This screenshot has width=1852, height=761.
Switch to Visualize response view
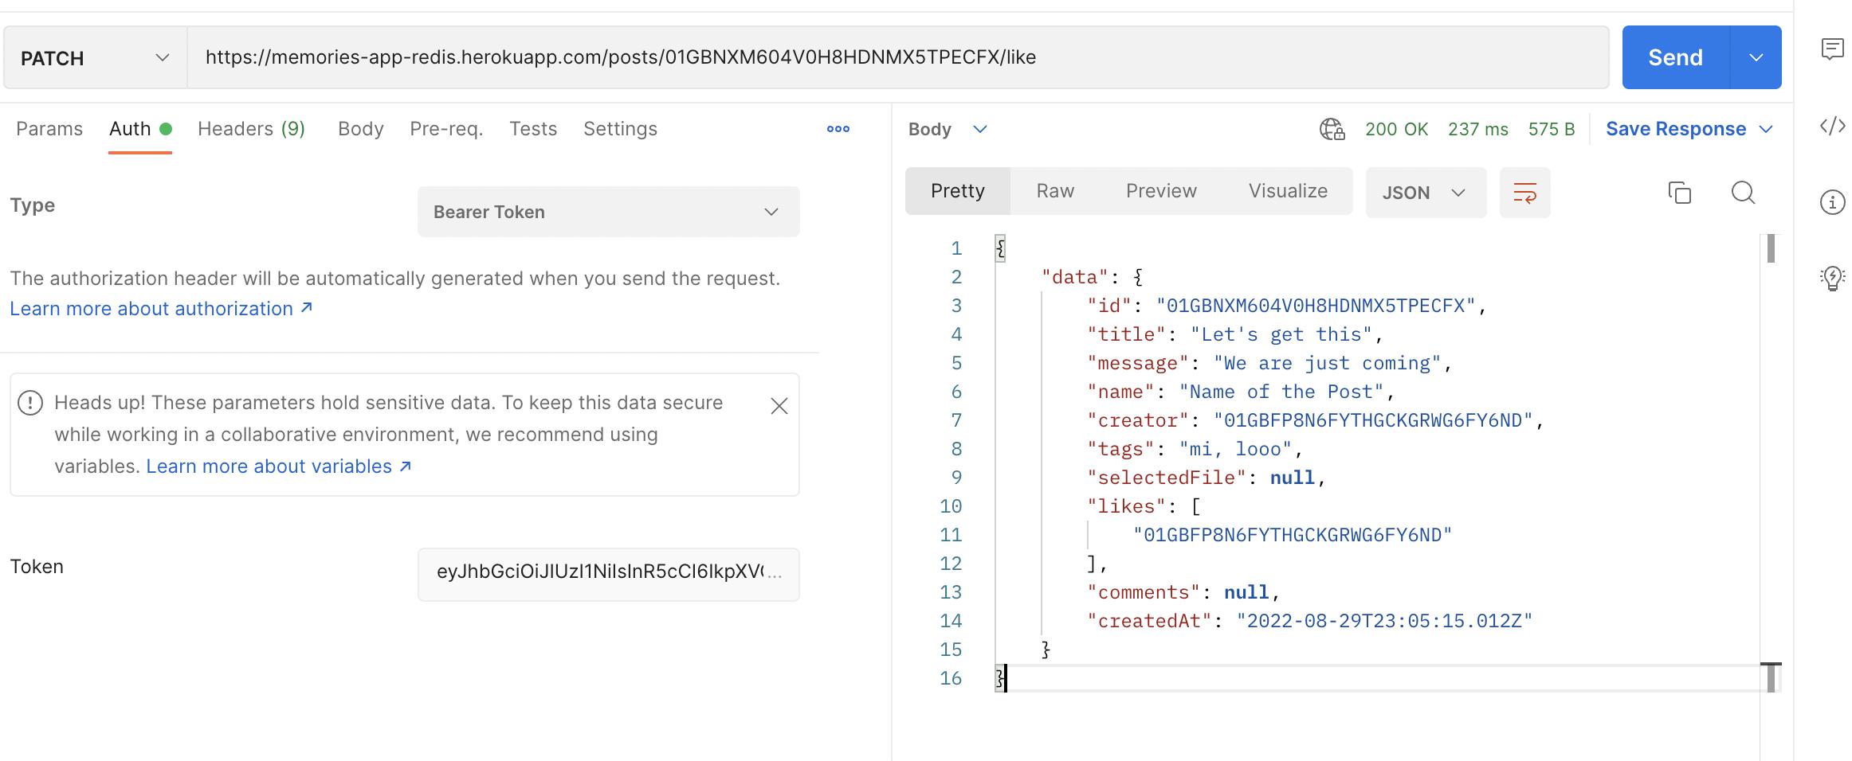tap(1288, 191)
